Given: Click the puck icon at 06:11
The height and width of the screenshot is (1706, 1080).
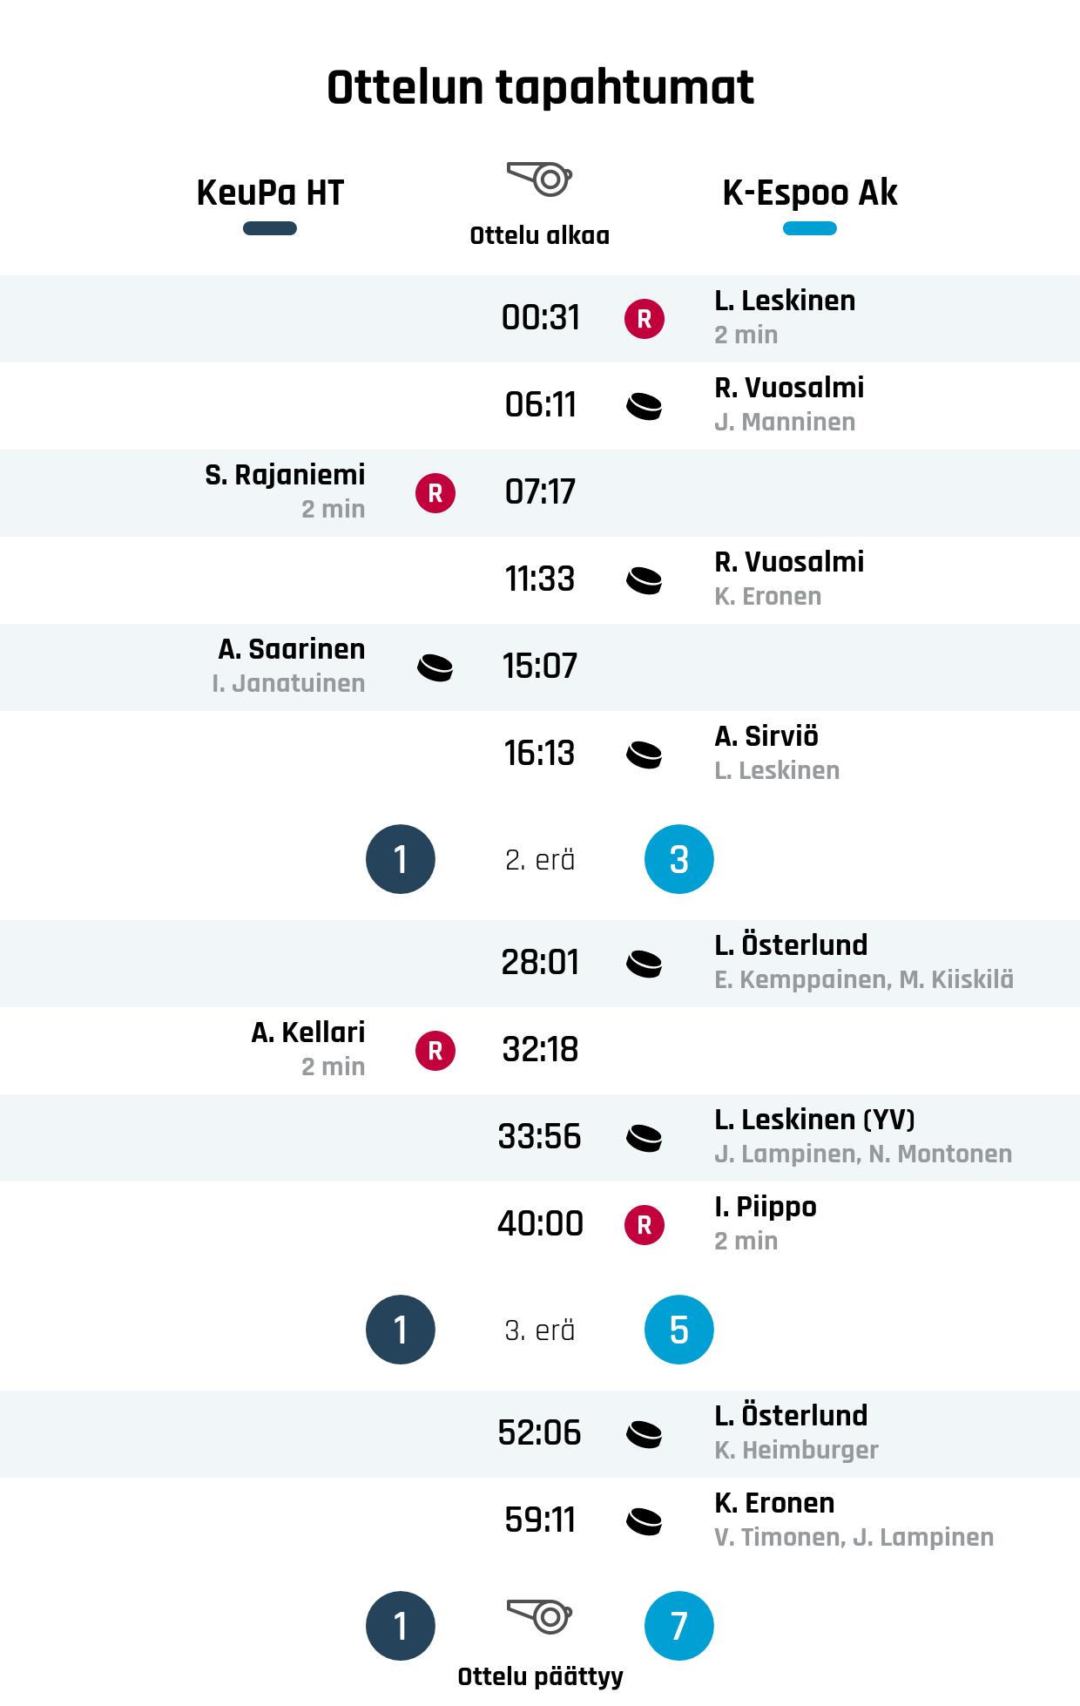Looking at the screenshot, I should click(x=645, y=406).
